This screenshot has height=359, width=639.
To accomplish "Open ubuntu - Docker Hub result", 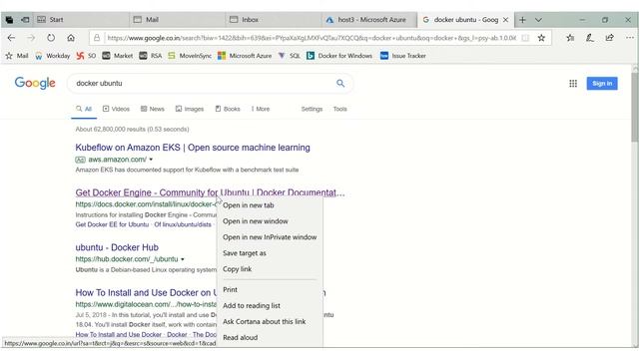I will tap(117, 247).
